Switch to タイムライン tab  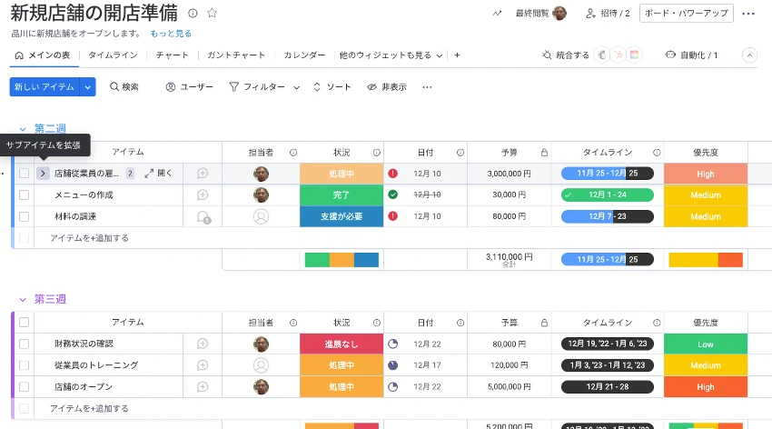[x=113, y=55]
